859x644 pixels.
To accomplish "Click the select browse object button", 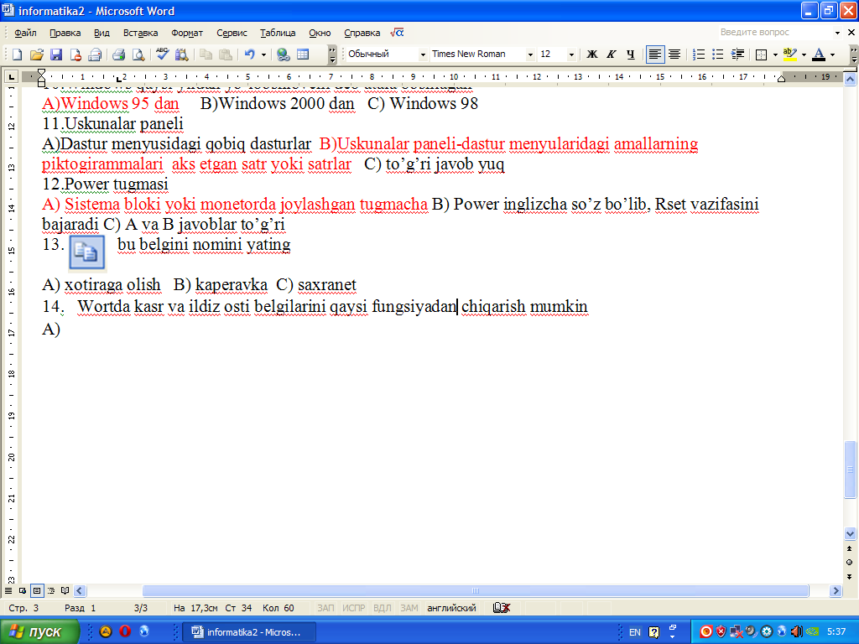I will 850,563.
